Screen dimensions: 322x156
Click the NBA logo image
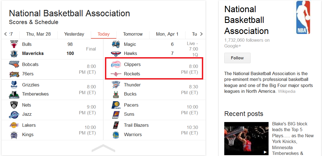click(x=303, y=17)
